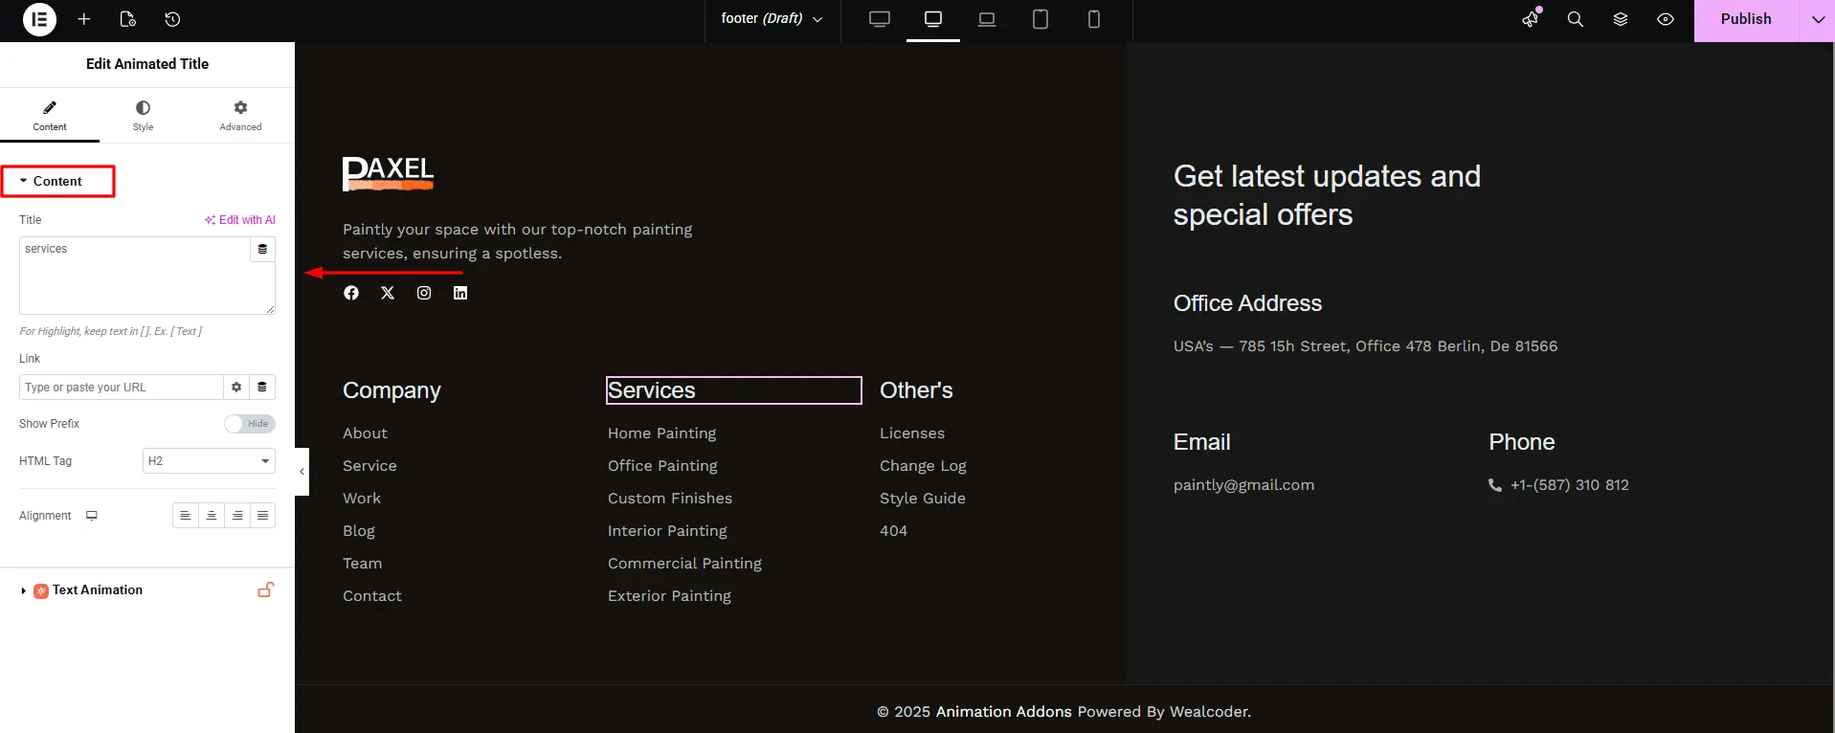Switch to the Style tab

click(x=143, y=116)
